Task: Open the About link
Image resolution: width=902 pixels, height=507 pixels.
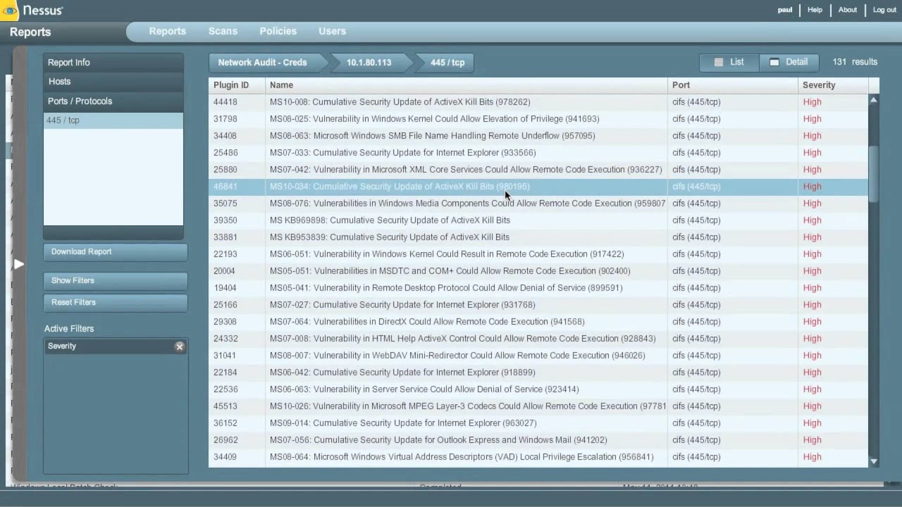Action: (x=848, y=10)
